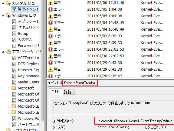Open the Media Center log icon
This screenshot has height=131, width=174.
[14, 82]
